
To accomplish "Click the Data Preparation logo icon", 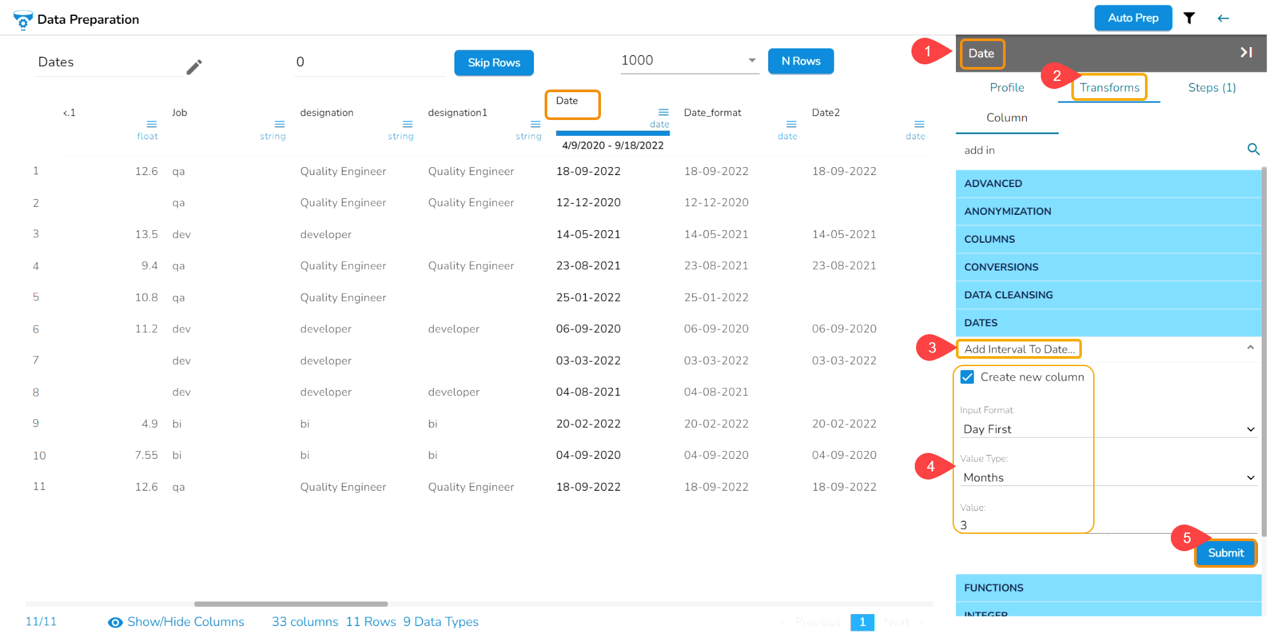I will (23, 20).
